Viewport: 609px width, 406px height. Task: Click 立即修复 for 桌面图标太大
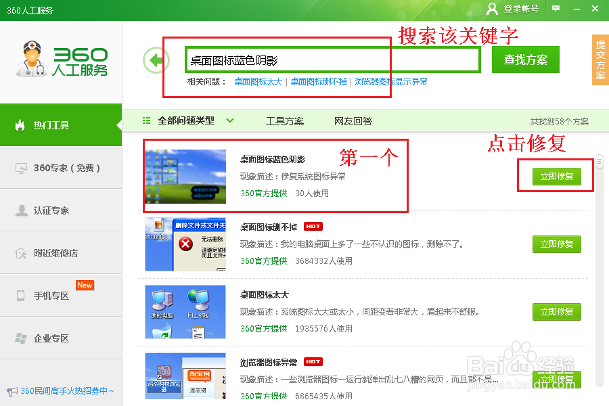[557, 311]
